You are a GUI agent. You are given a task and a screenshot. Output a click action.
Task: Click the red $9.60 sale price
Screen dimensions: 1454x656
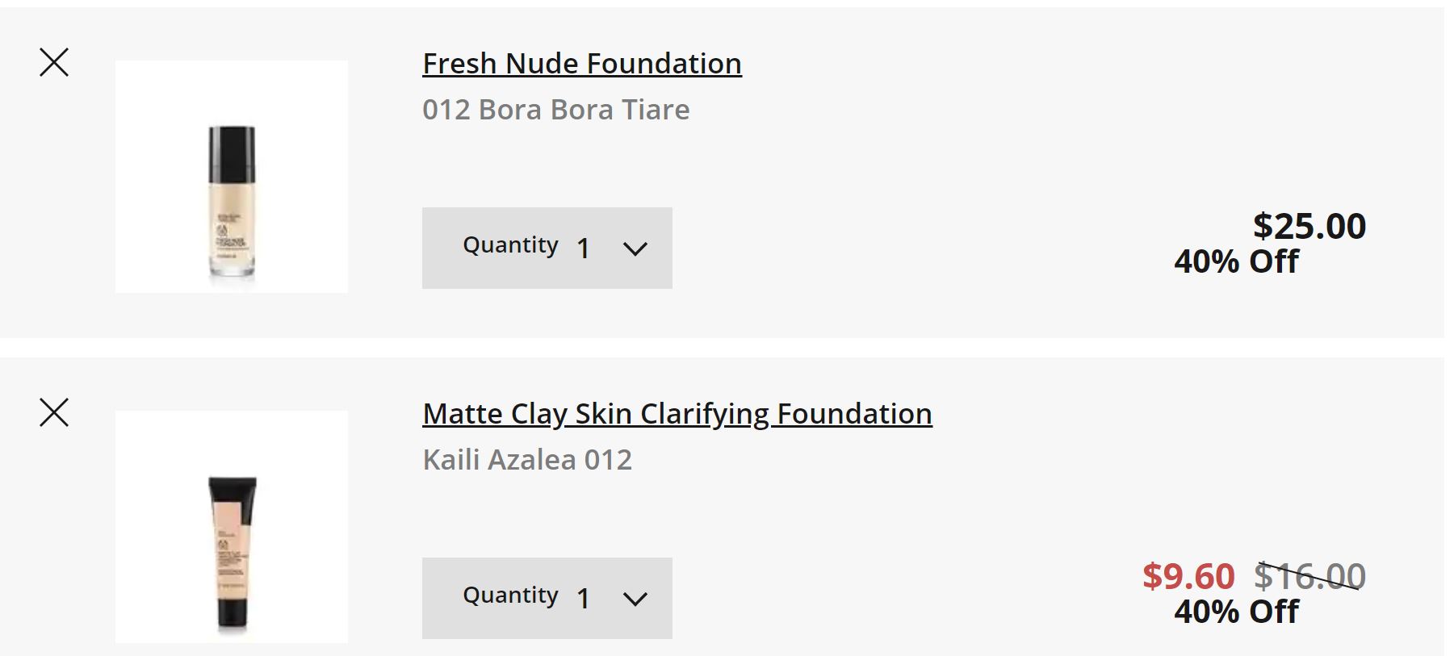(x=1188, y=576)
